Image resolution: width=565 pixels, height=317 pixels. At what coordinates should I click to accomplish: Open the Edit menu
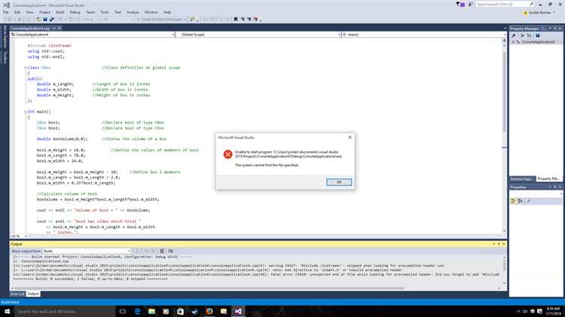[x=17, y=12]
